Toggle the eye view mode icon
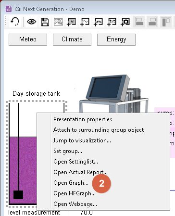The width and height of the screenshot is (175, 216). pos(31,22)
